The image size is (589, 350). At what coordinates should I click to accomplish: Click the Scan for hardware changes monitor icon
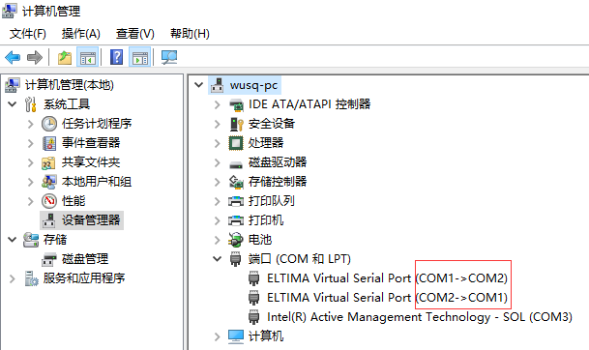169,57
